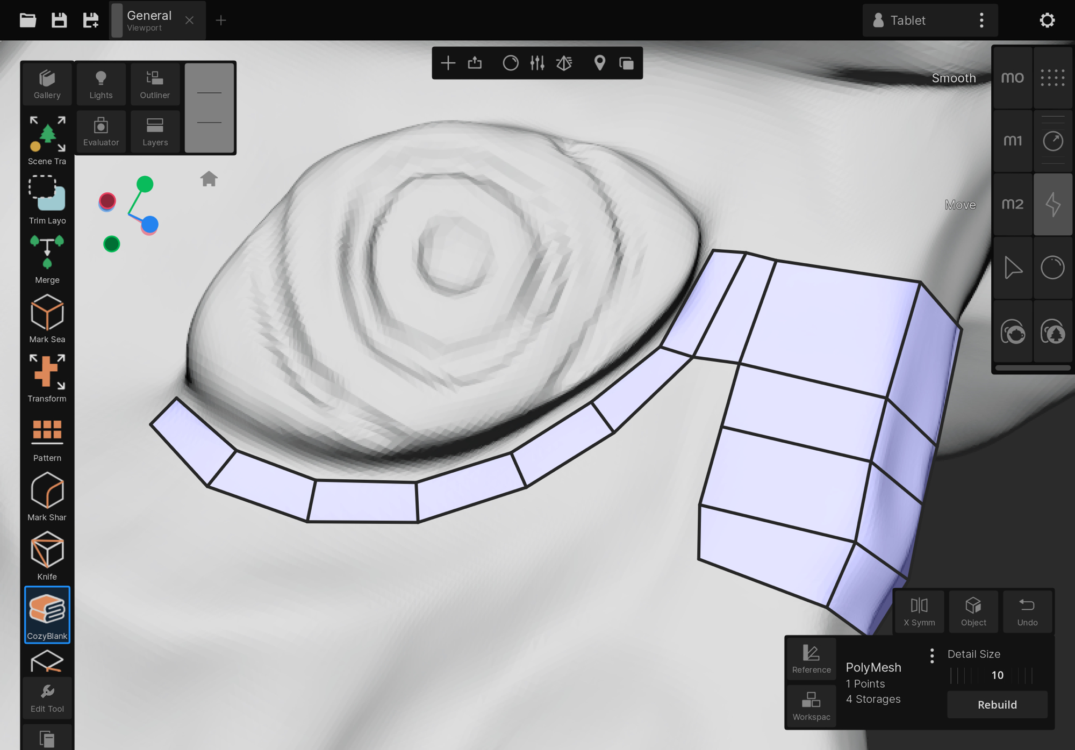1075x750 pixels.
Task: Open PolyMesh three-dot options menu
Action: (x=932, y=655)
